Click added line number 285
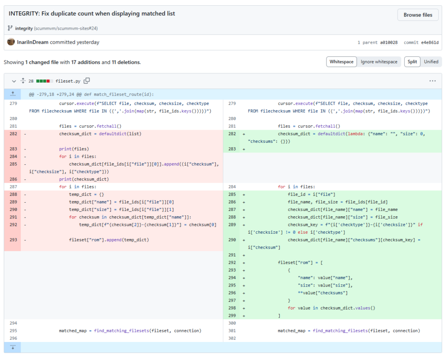The height and width of the screenshot is (356, 447). [232, 194]
